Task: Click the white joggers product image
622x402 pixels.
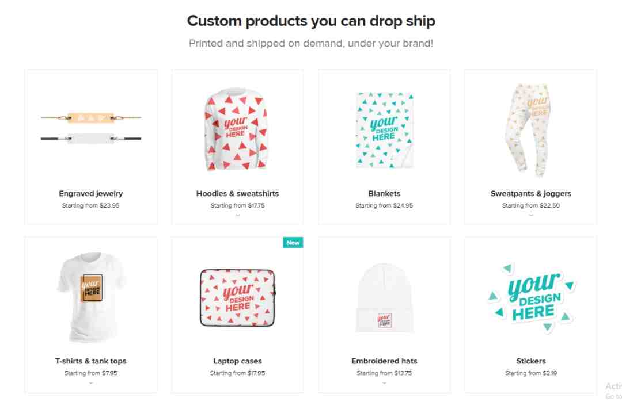Action: (529, 129)
